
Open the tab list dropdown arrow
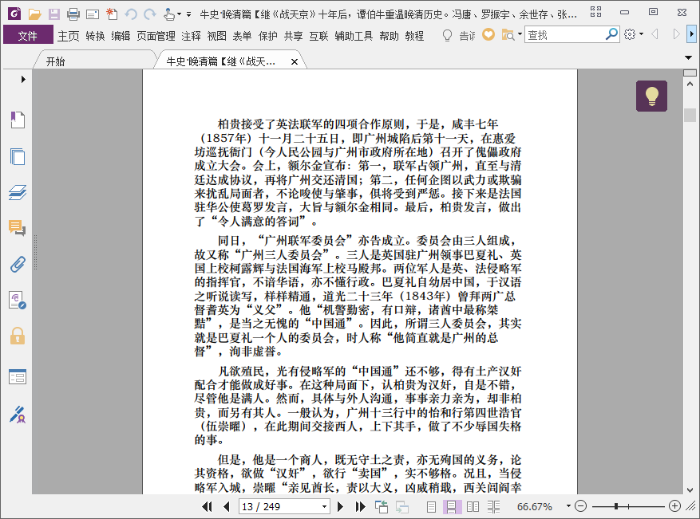(x=688, y=57)
